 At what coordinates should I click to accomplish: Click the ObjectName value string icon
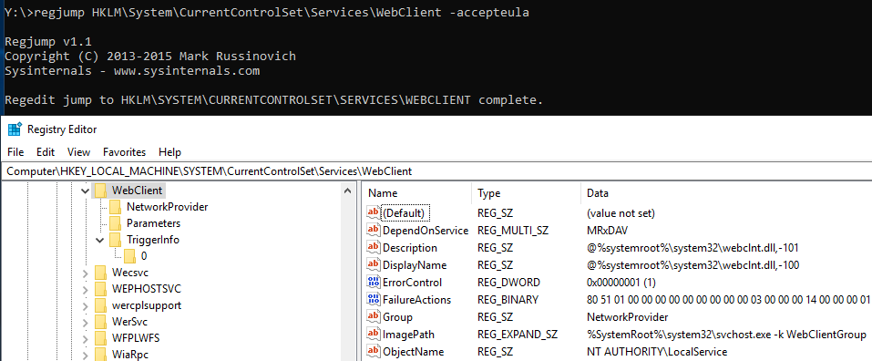[x=374, y=352]
